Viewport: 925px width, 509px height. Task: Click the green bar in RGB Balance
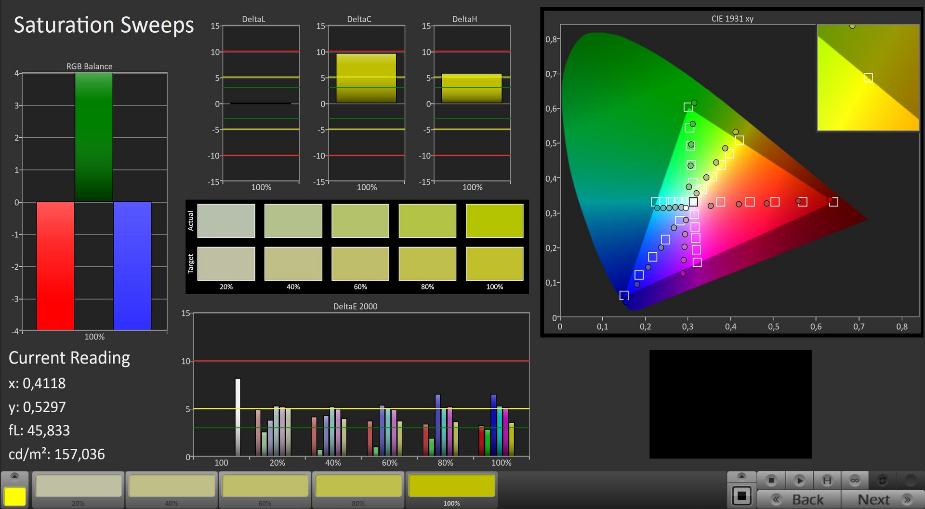coord(94,137)
